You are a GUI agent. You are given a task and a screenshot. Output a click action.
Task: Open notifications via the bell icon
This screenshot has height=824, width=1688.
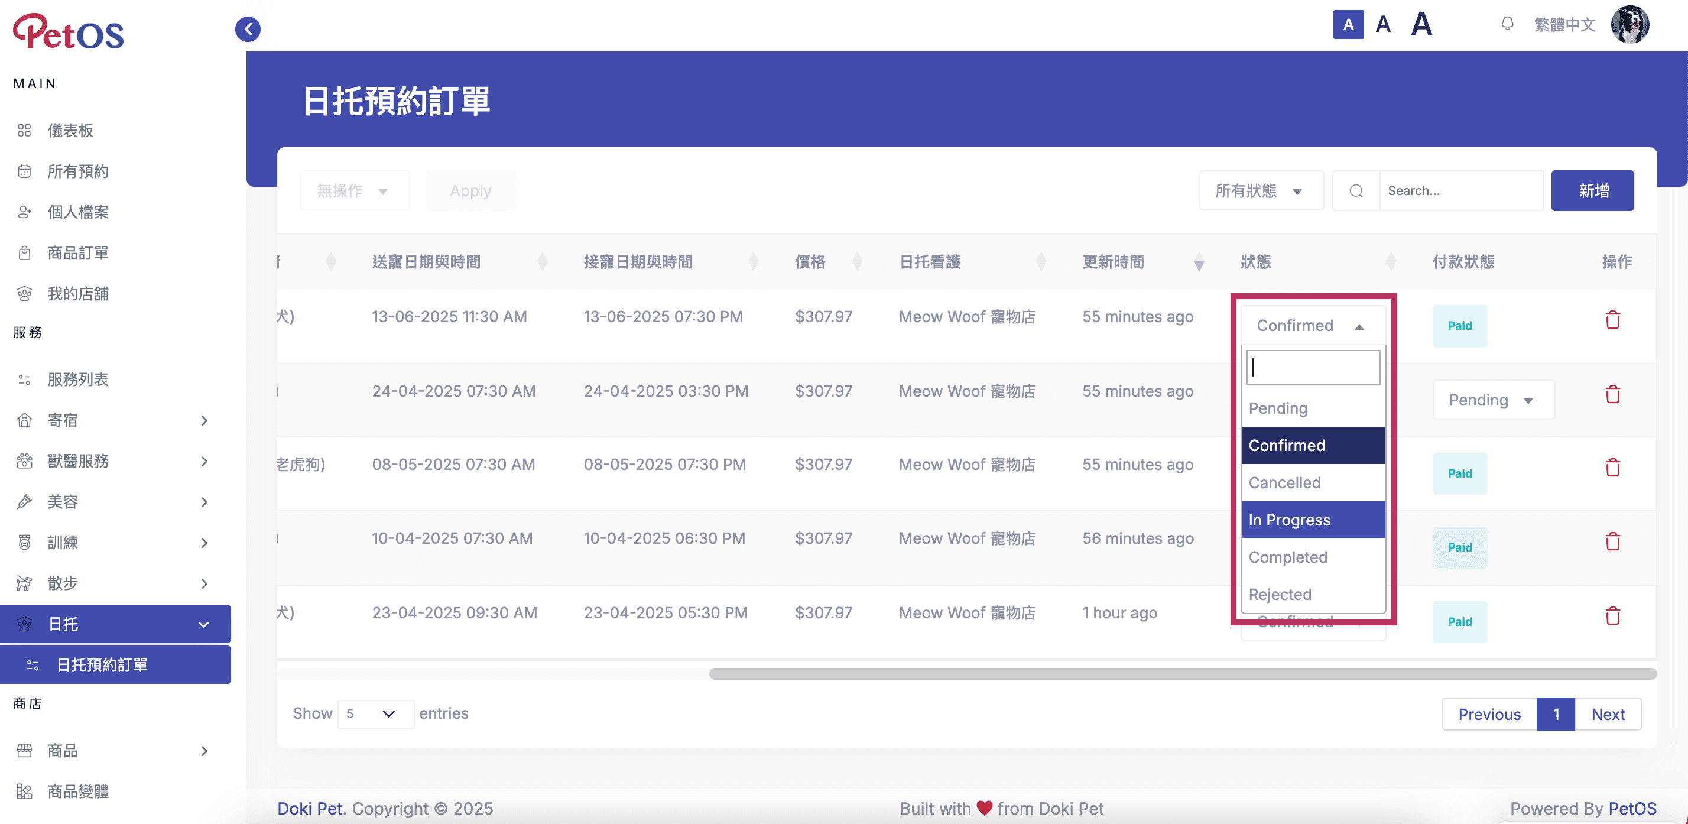click(1507, 24)
